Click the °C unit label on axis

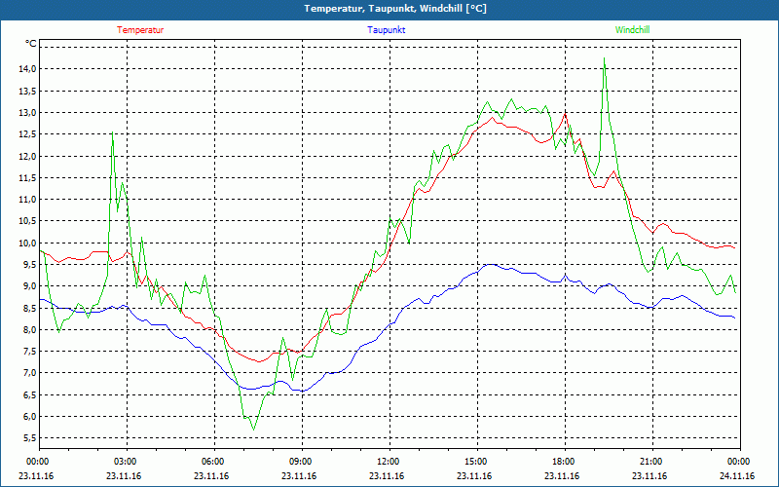pos(31,44)
